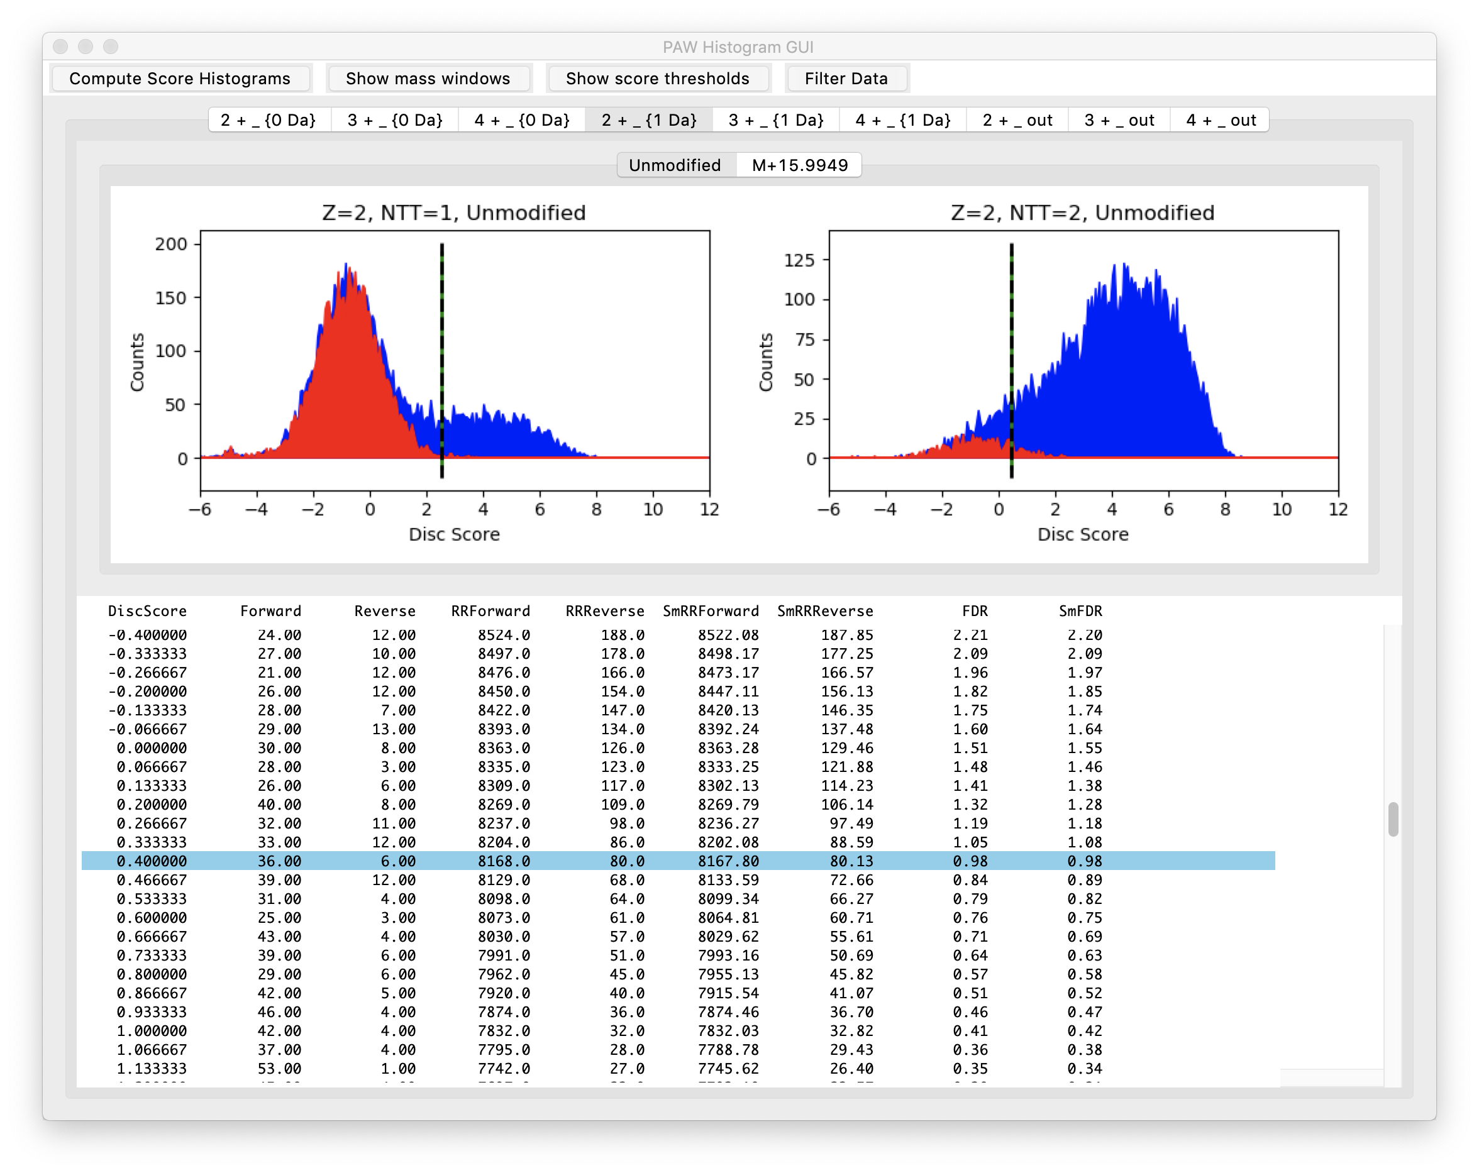Click Show score thresholds button
1479x1173 pixels.
click(x=657, y=79)
